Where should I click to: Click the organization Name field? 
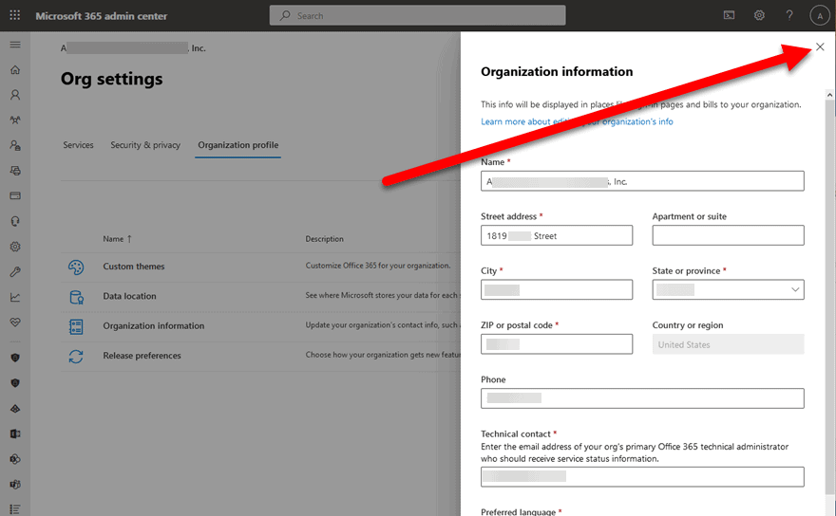642,181
